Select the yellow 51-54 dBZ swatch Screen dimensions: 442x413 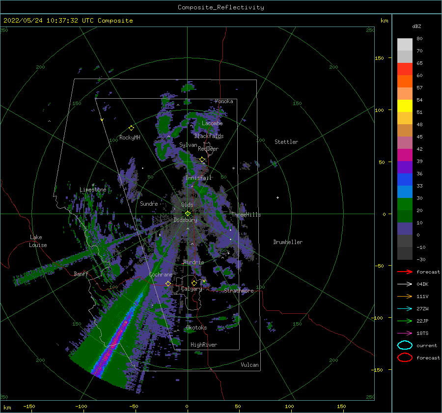coord(405,106)
